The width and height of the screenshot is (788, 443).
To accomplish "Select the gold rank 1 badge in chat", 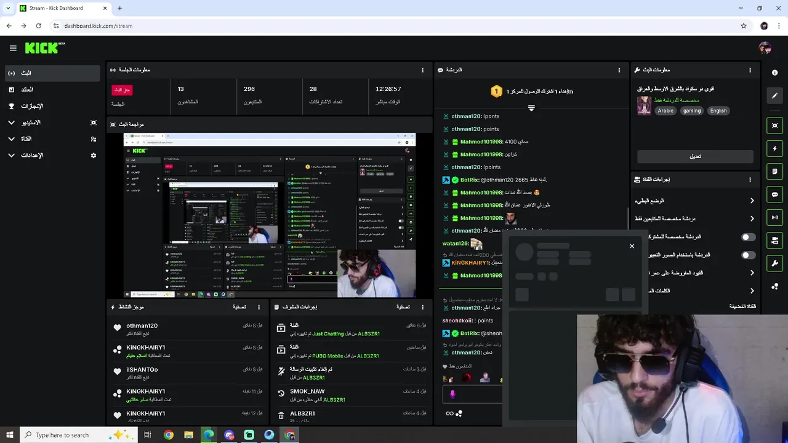I will click(497, 92).
